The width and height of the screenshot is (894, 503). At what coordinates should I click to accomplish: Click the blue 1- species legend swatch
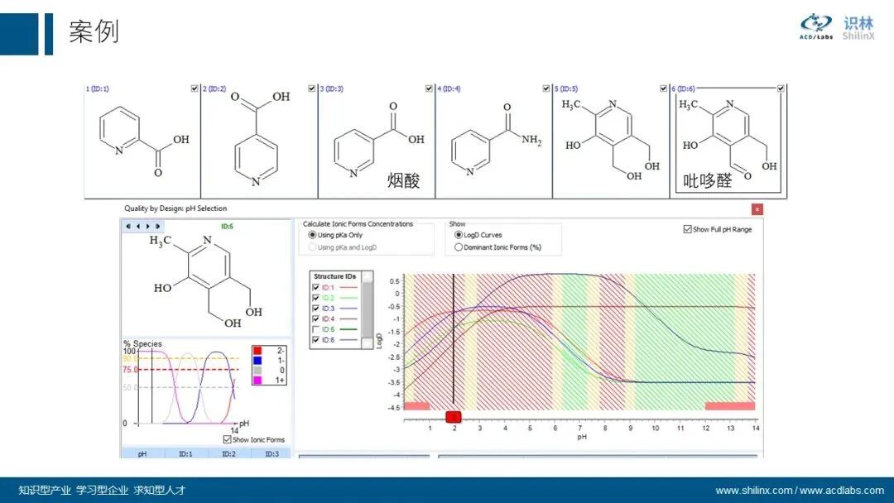tap(257, 360)
